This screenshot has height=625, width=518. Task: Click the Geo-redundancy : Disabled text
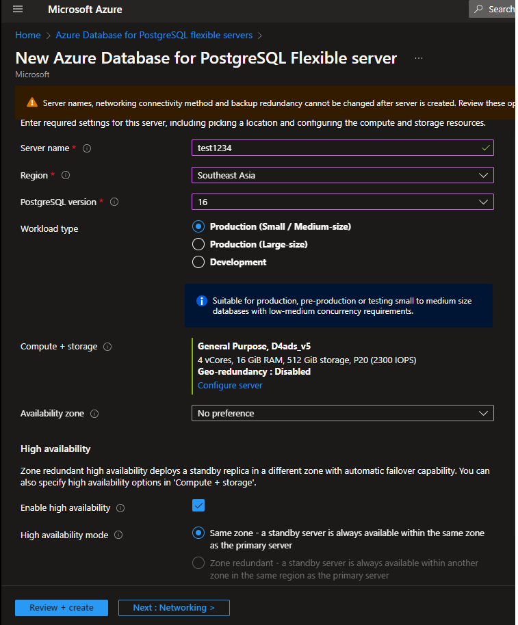tap(254, 371)
